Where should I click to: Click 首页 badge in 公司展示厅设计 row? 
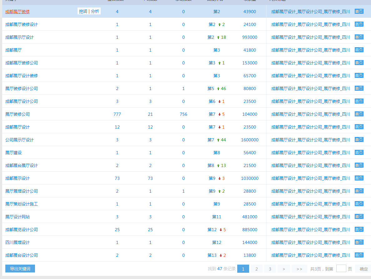(359, 139)
